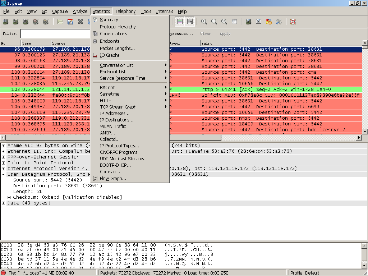Start a new live capture icon
Viewport: 368px width, 276px height.
[x=26, y=22]
